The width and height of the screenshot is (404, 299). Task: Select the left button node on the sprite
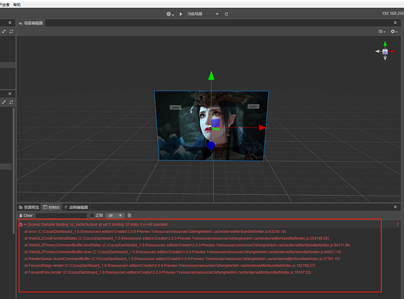[x=175, y=107]
